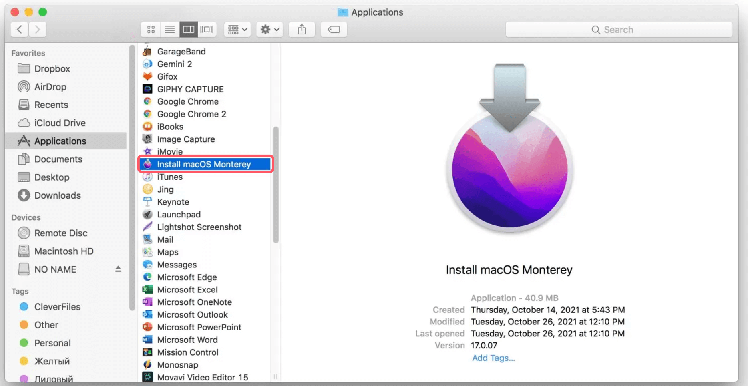Screen dimensions: 748x386
Task: Go to iCloud Drive from the sidebar
Action: [60, 123]
